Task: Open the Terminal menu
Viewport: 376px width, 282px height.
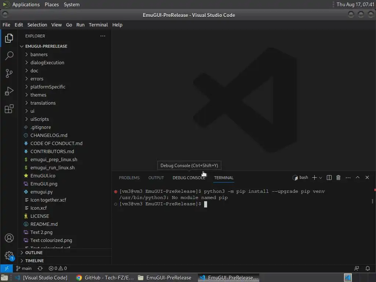Action: pos(98,25)
